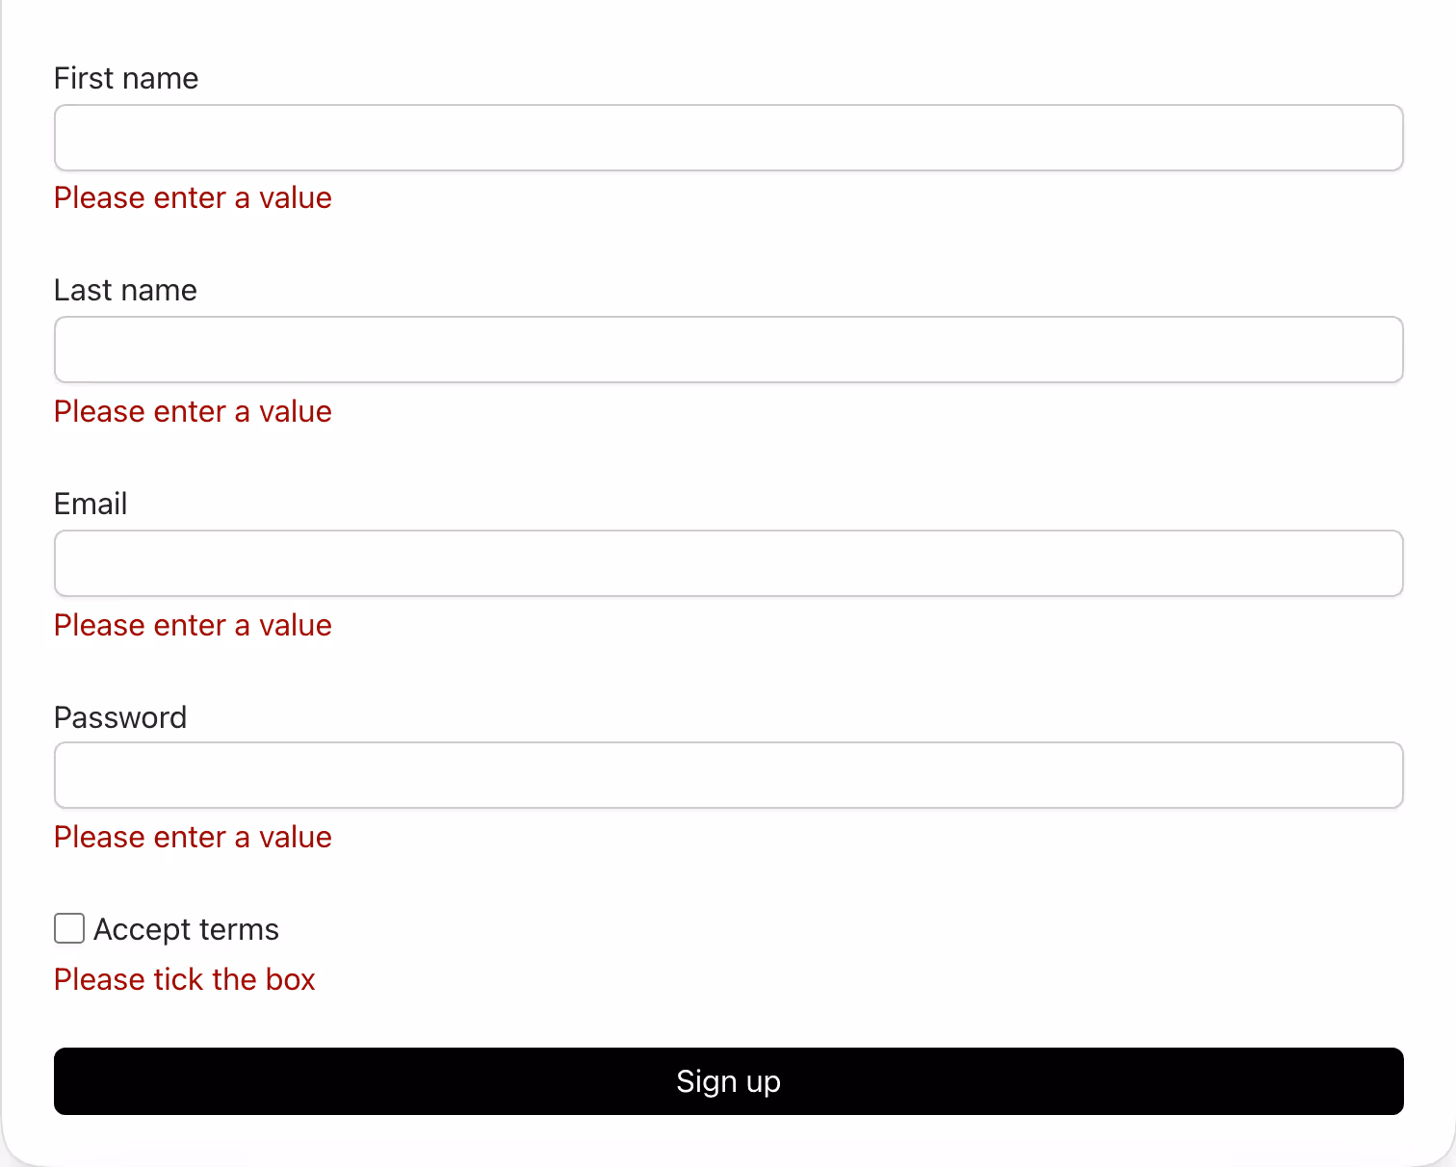1456x1167 pixels.
Task: Click the "Email" field label
Action: 91,504
